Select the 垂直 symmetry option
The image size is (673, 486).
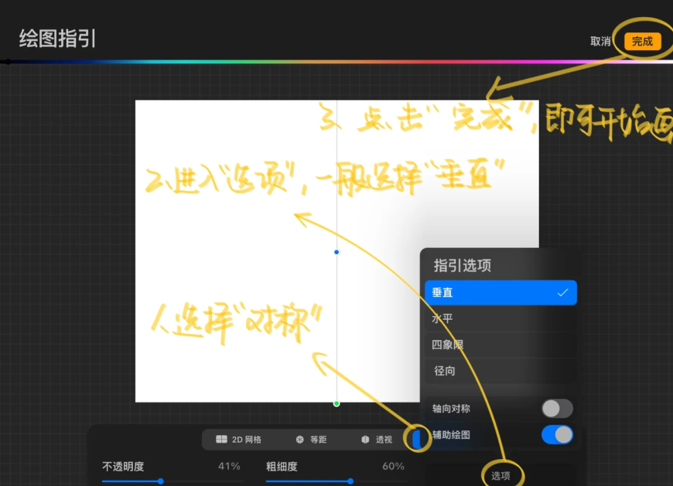500,293
